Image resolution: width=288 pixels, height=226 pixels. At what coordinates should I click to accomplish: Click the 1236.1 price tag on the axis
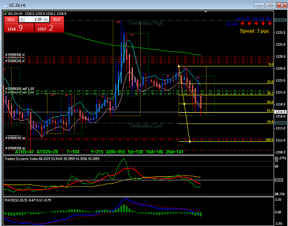280,20
